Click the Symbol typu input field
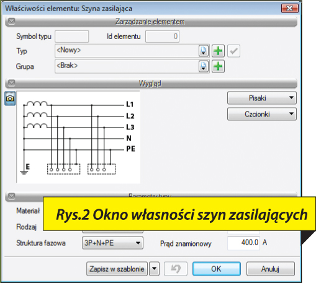The height and width of the screenshot is (283, 316). click(x=72, y=37)
